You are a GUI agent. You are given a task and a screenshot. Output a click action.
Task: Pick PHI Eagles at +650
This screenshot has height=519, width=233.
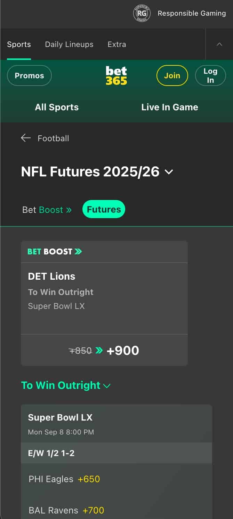[x=89, y=479]
